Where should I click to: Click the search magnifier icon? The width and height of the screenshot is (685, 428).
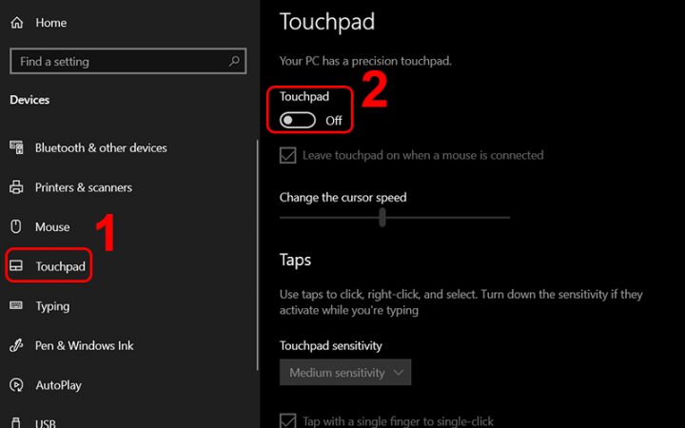[x=235, y=61]
